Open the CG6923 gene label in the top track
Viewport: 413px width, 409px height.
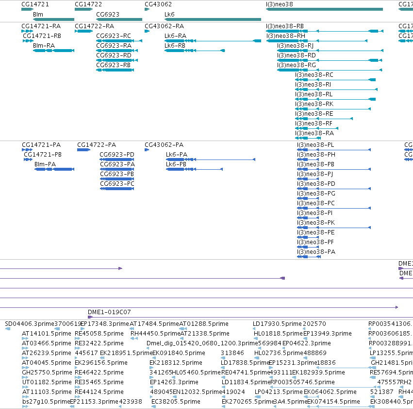(x=108, y=14)
